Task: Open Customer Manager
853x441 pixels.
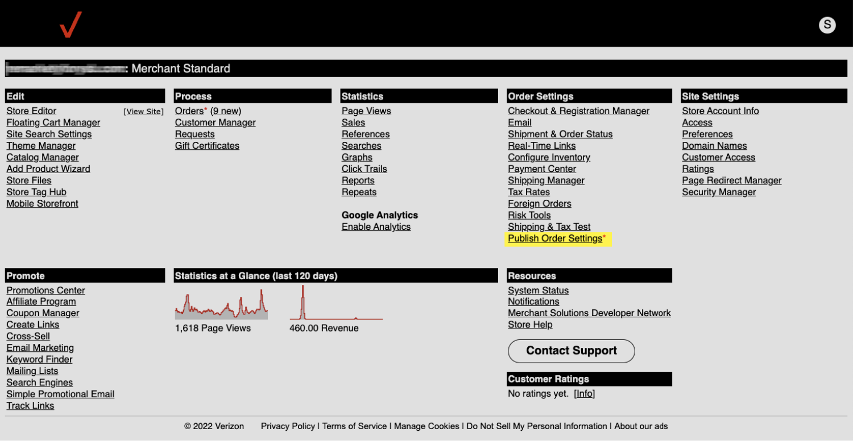Action: point(216,123)
